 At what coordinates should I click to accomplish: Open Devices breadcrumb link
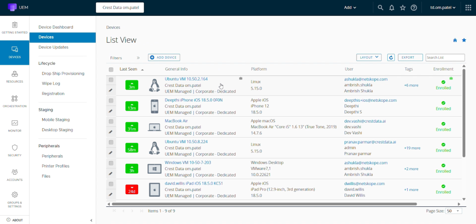pyautogui.click(x=113, y=27)
